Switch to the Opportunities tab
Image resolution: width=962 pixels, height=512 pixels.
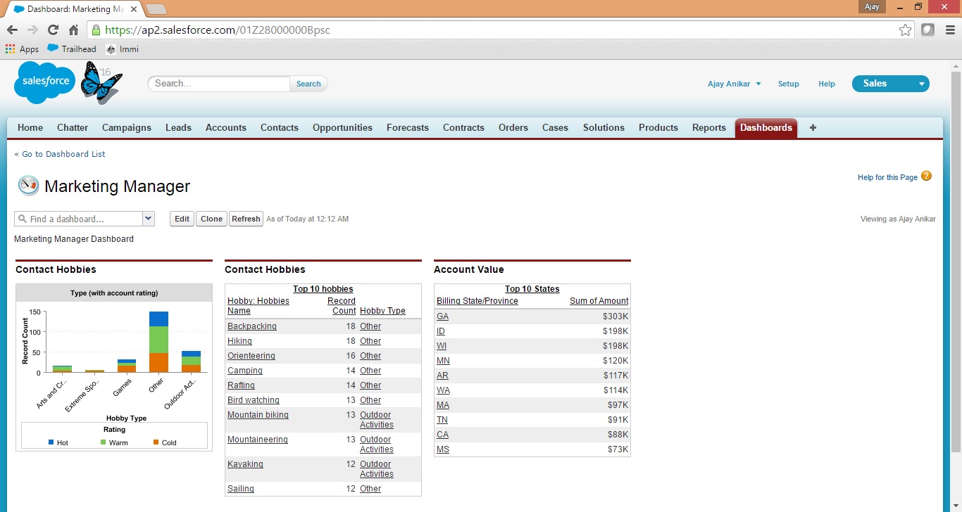click(342, 127)
